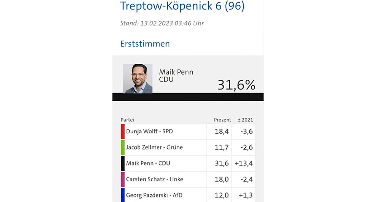Viewport: 376px width, 202px height.
Task: Click the wide black CDU result bar
Action: pyautogui.click(x=188, y=97)
